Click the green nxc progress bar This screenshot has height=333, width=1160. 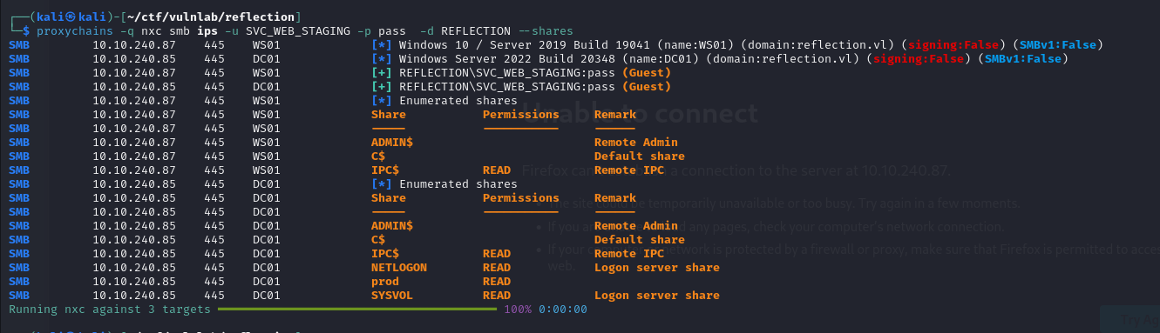click(357, 310)
